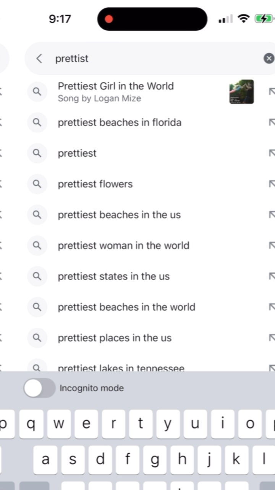Screen dimensions: 275x490
Task: Select 'prettiest lakes in tennessee' suggestion
Action: click(x=121, y=368)
